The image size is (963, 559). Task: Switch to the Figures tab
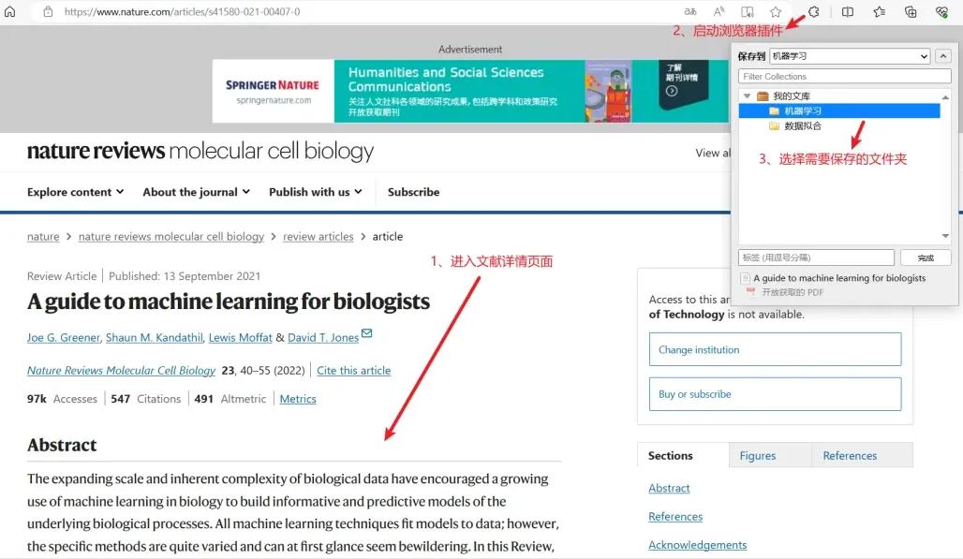point(757,456)
